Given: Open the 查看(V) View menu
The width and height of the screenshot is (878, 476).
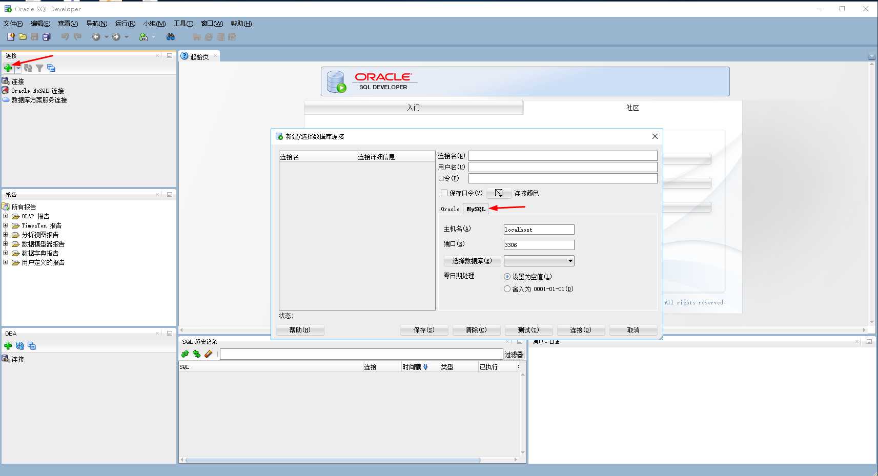Looking at the screenshot, I should pos(68,24).
